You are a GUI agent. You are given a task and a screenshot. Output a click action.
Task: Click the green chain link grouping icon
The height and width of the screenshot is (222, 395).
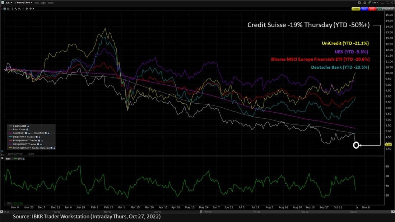coord(369,3)
